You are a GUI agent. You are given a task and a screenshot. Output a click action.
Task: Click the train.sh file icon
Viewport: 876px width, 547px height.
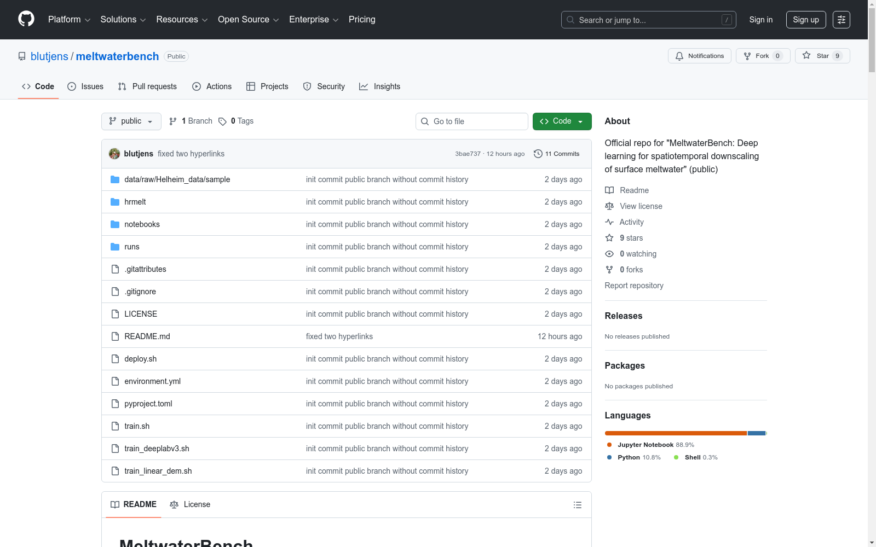[115, 426]
